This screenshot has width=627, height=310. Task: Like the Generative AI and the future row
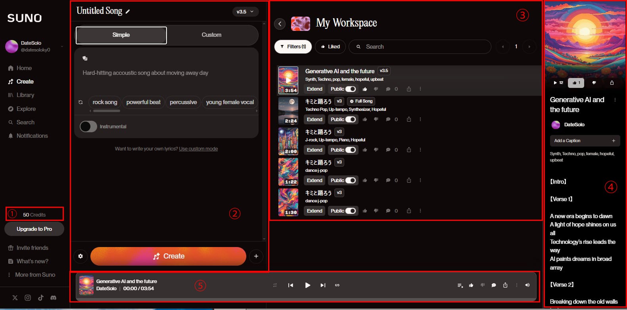click(x=365, y=89)
